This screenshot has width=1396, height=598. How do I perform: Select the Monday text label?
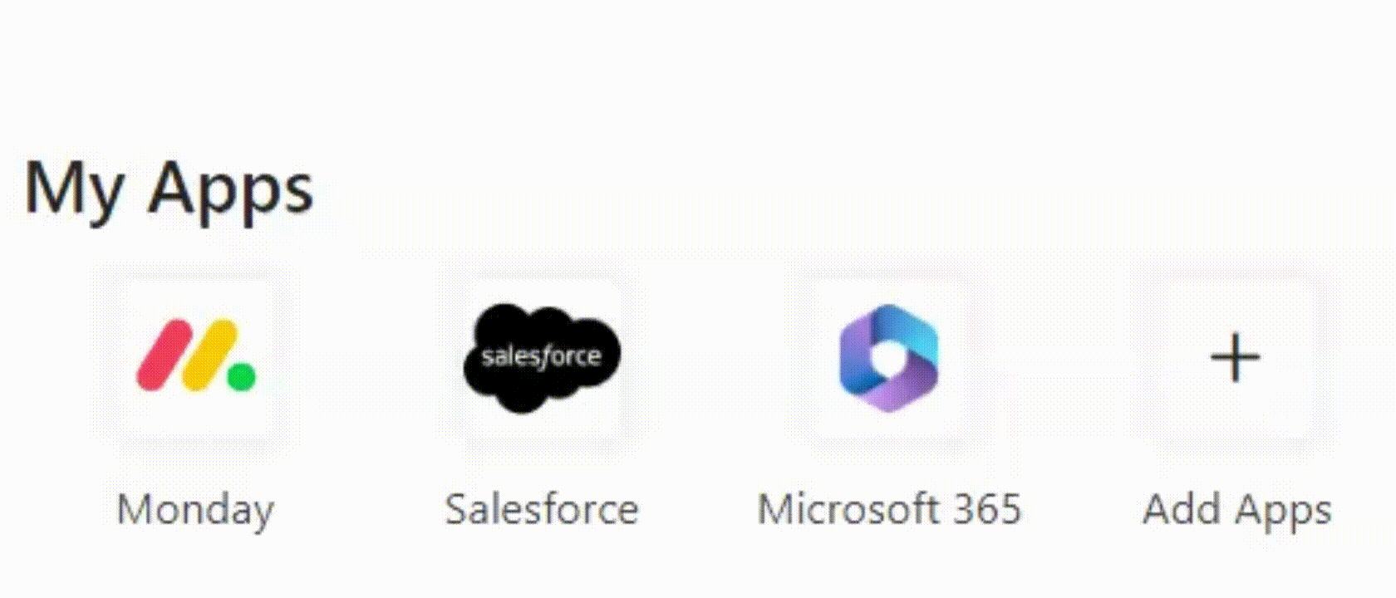tap(195, 510)
